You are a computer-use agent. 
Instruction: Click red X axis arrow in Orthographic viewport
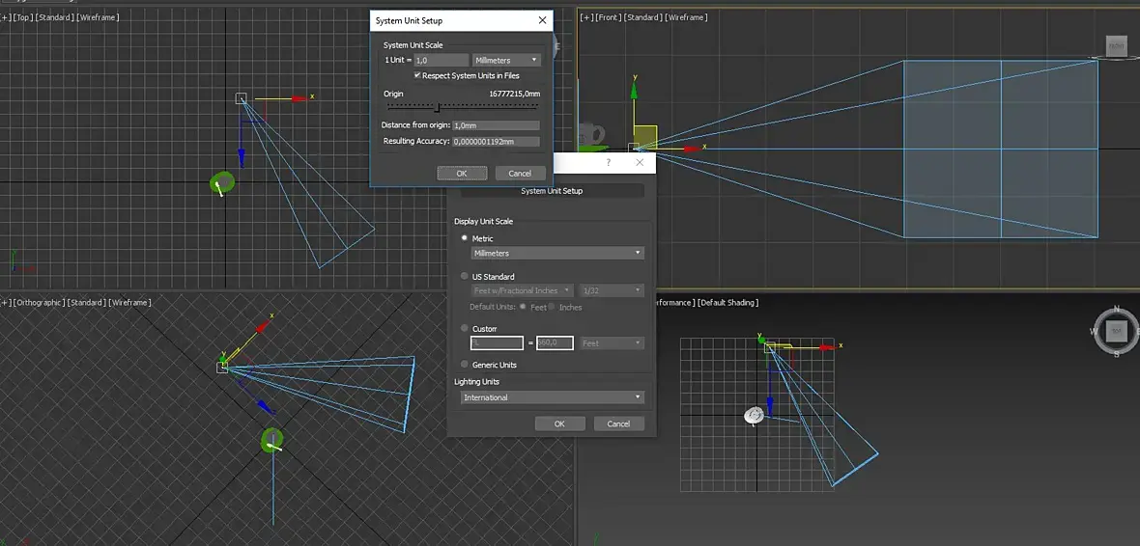click(x=263, y=327)
